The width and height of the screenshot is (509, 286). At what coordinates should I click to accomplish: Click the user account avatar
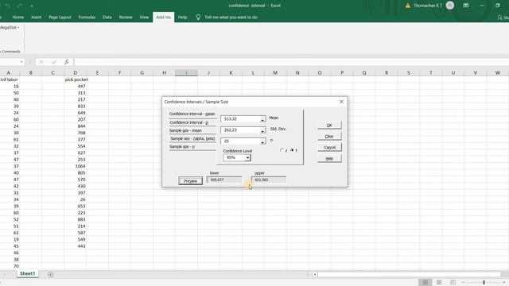click(x=450, y=6)
